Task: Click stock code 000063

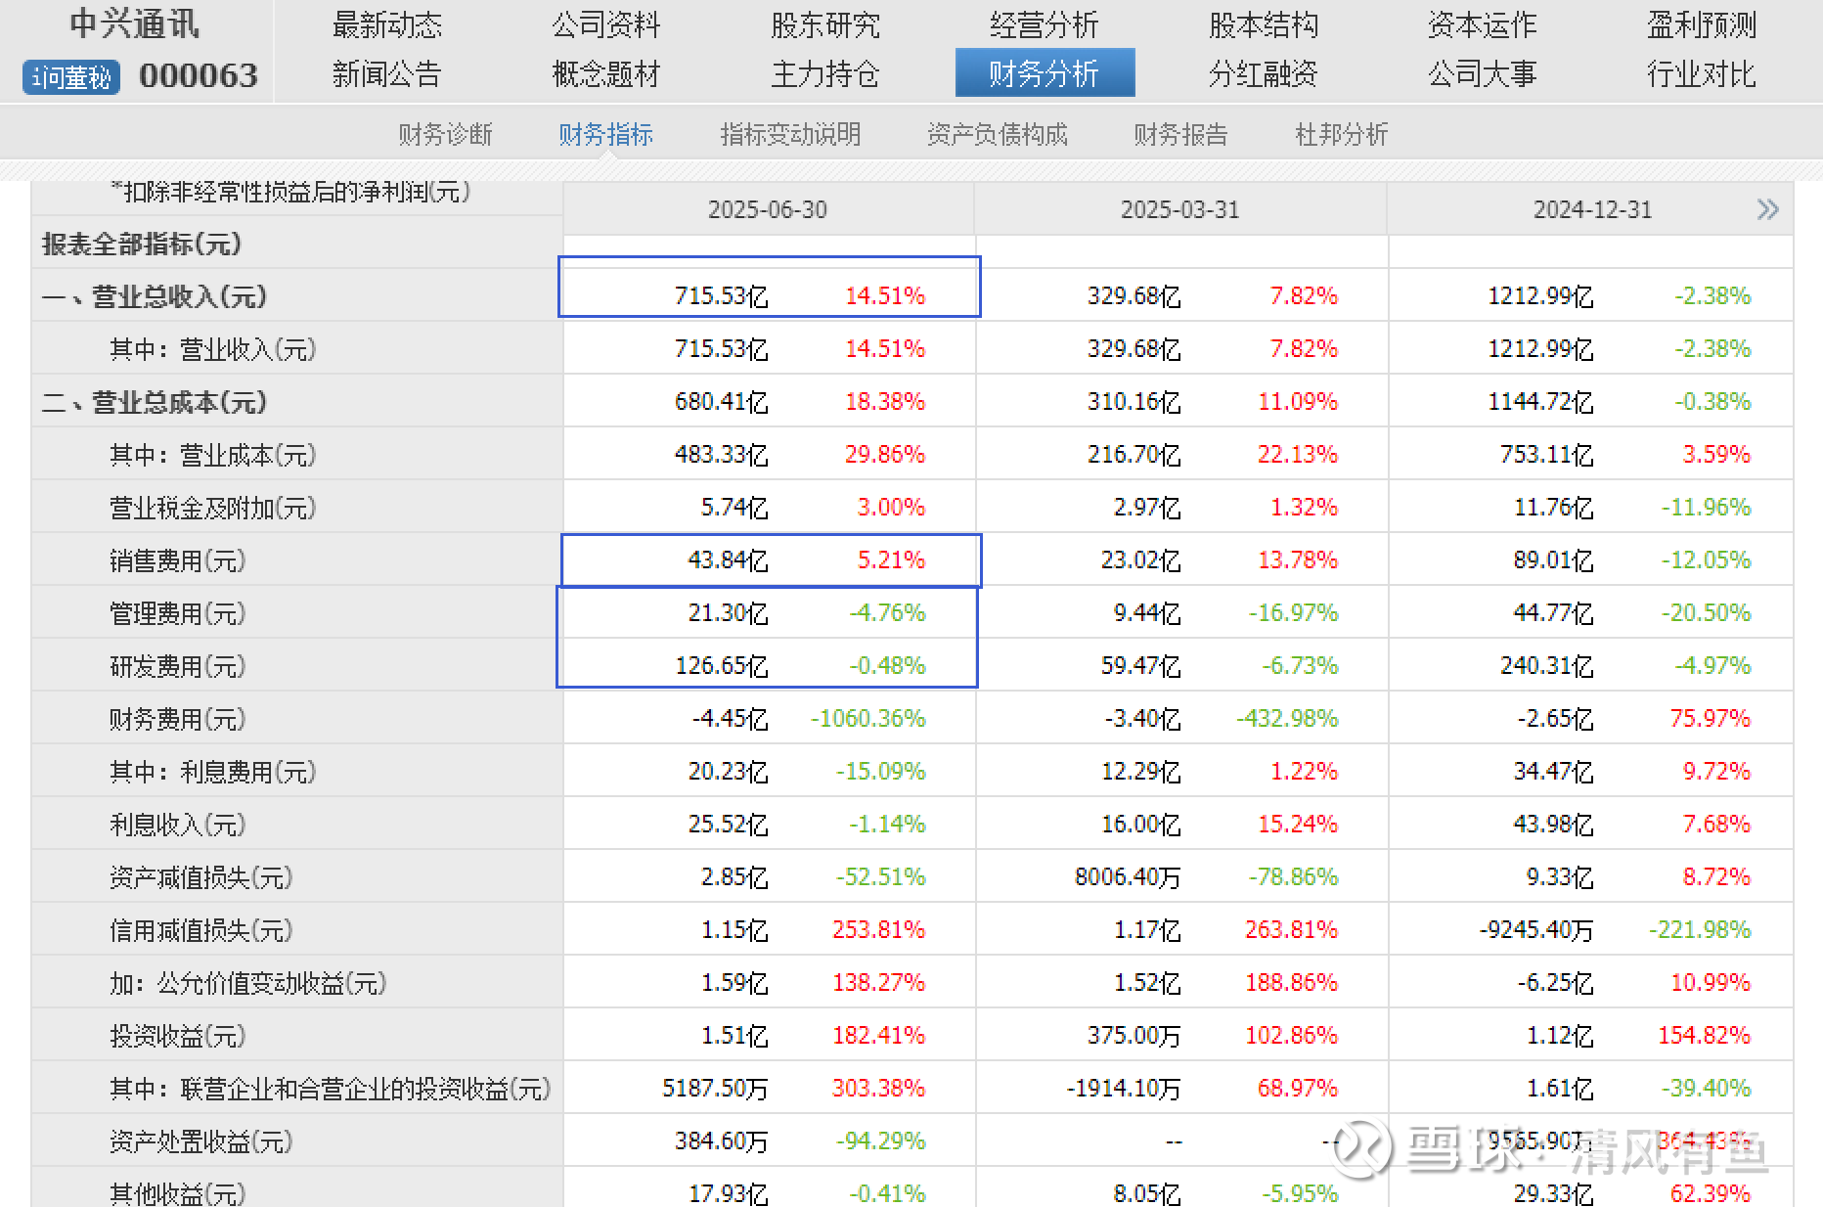Action: click(199, 75)
